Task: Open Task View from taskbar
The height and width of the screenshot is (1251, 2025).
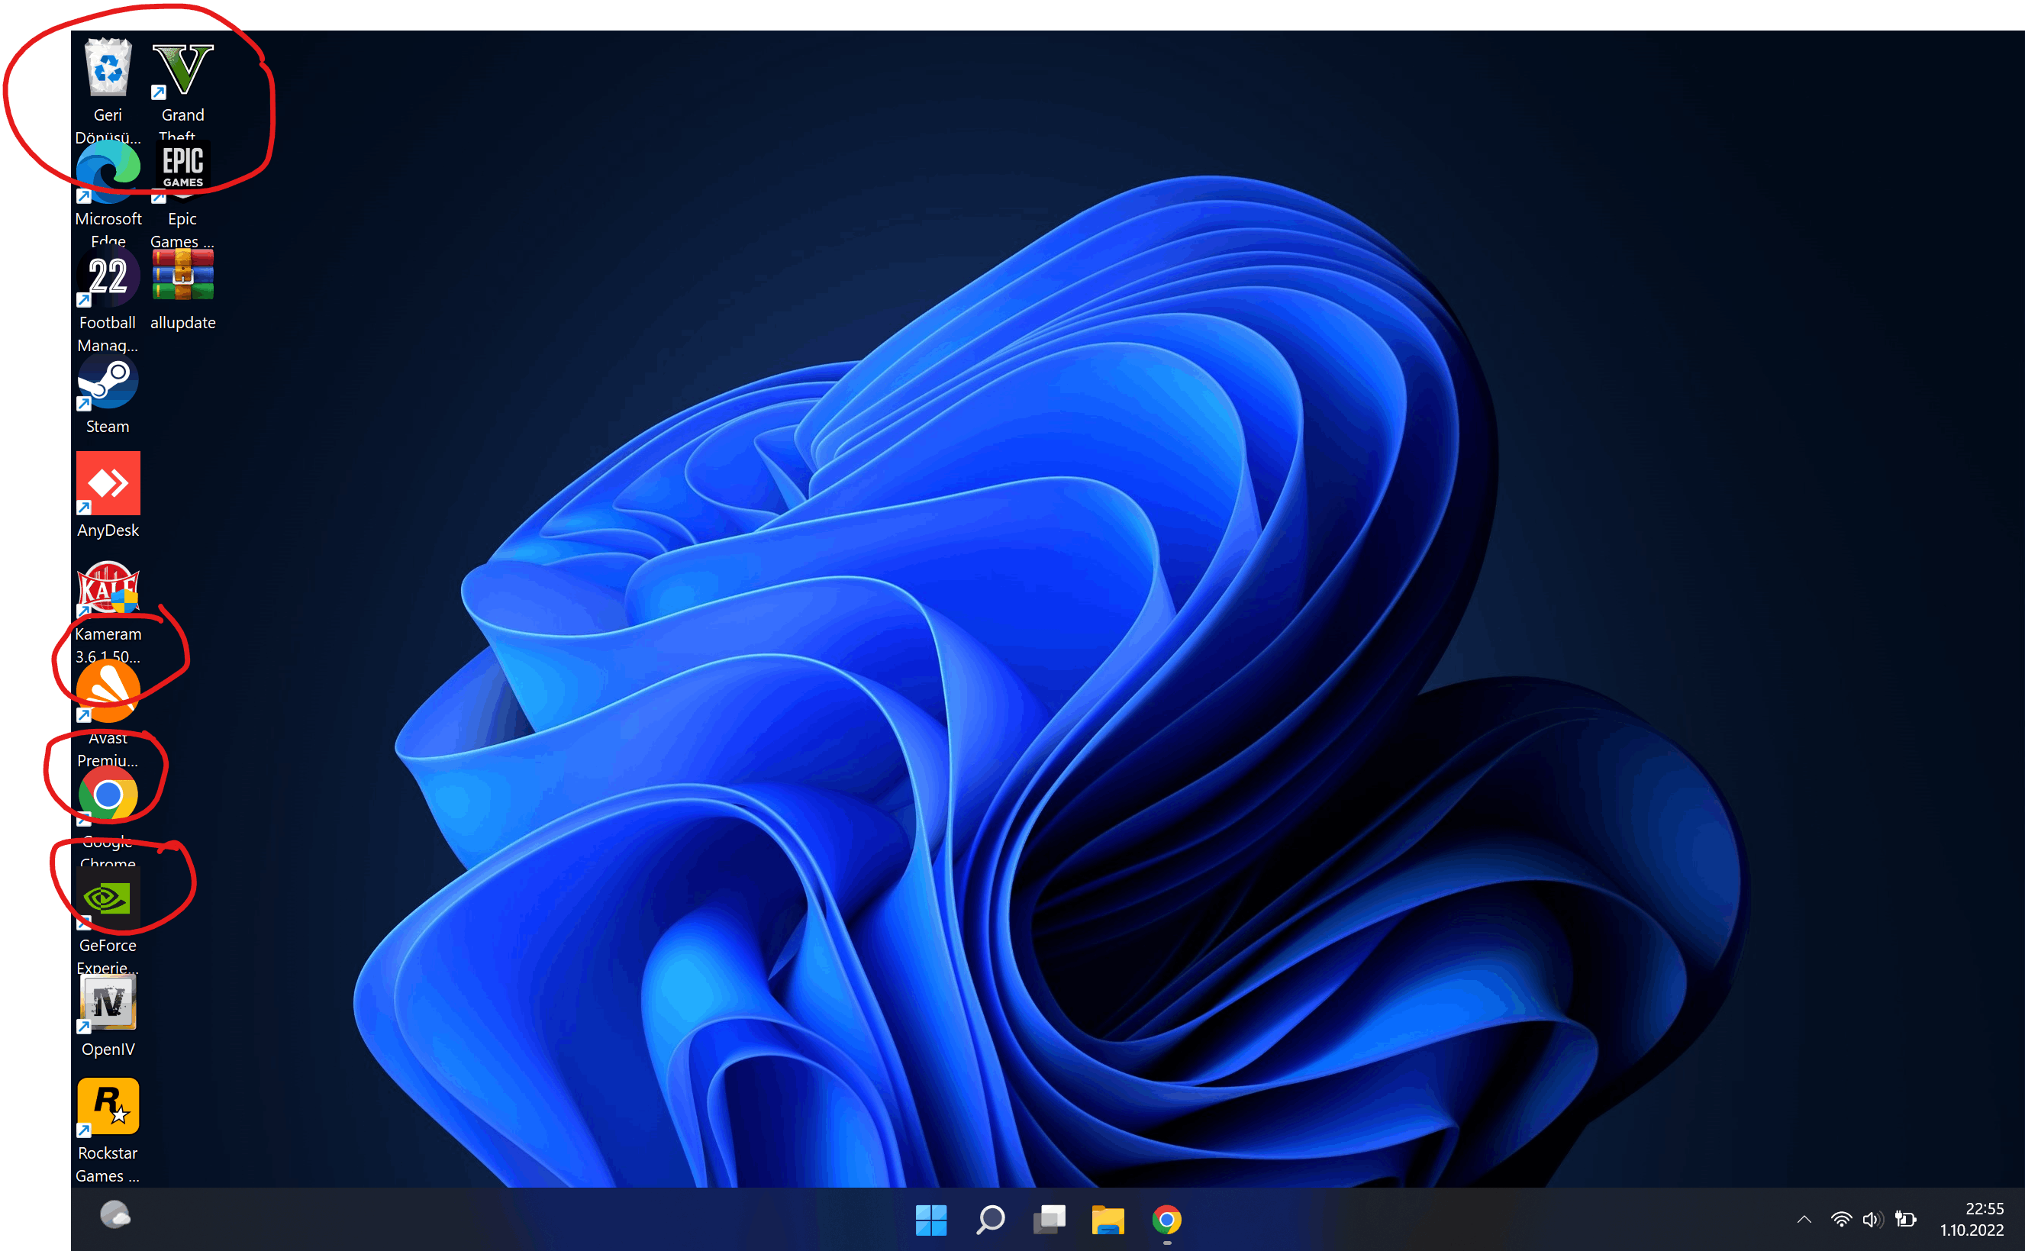Action: [x=1049, y=1220]
